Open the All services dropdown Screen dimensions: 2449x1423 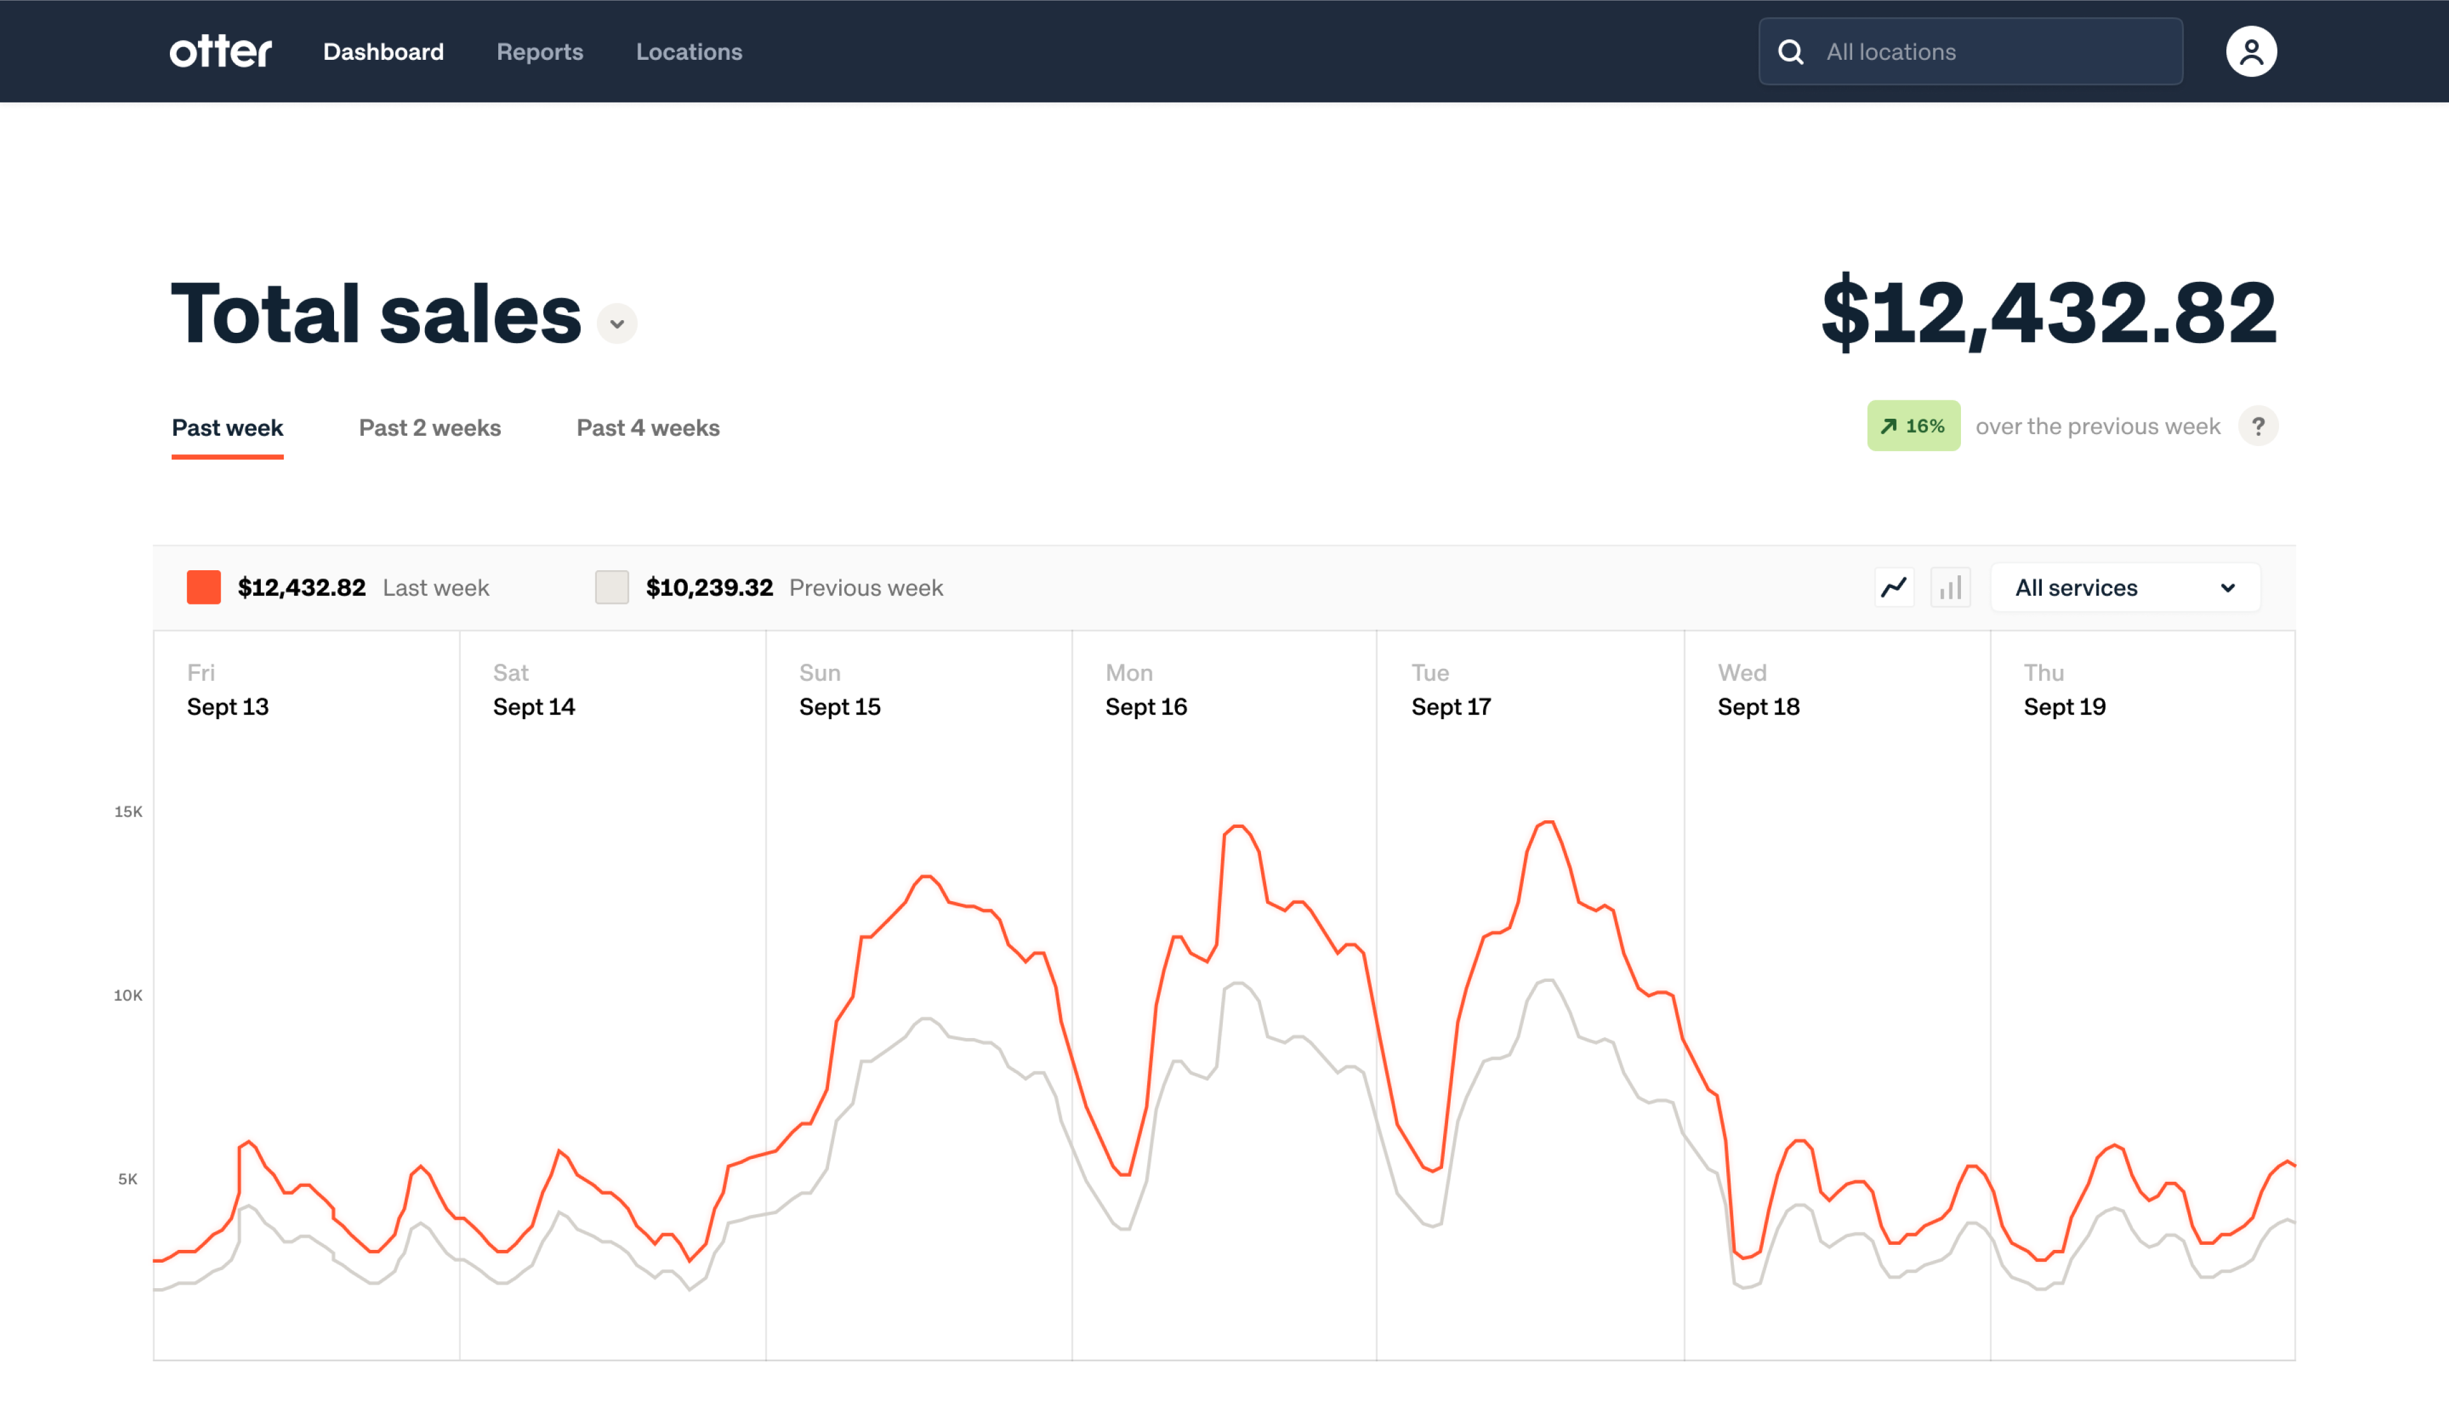[2125, 587]
